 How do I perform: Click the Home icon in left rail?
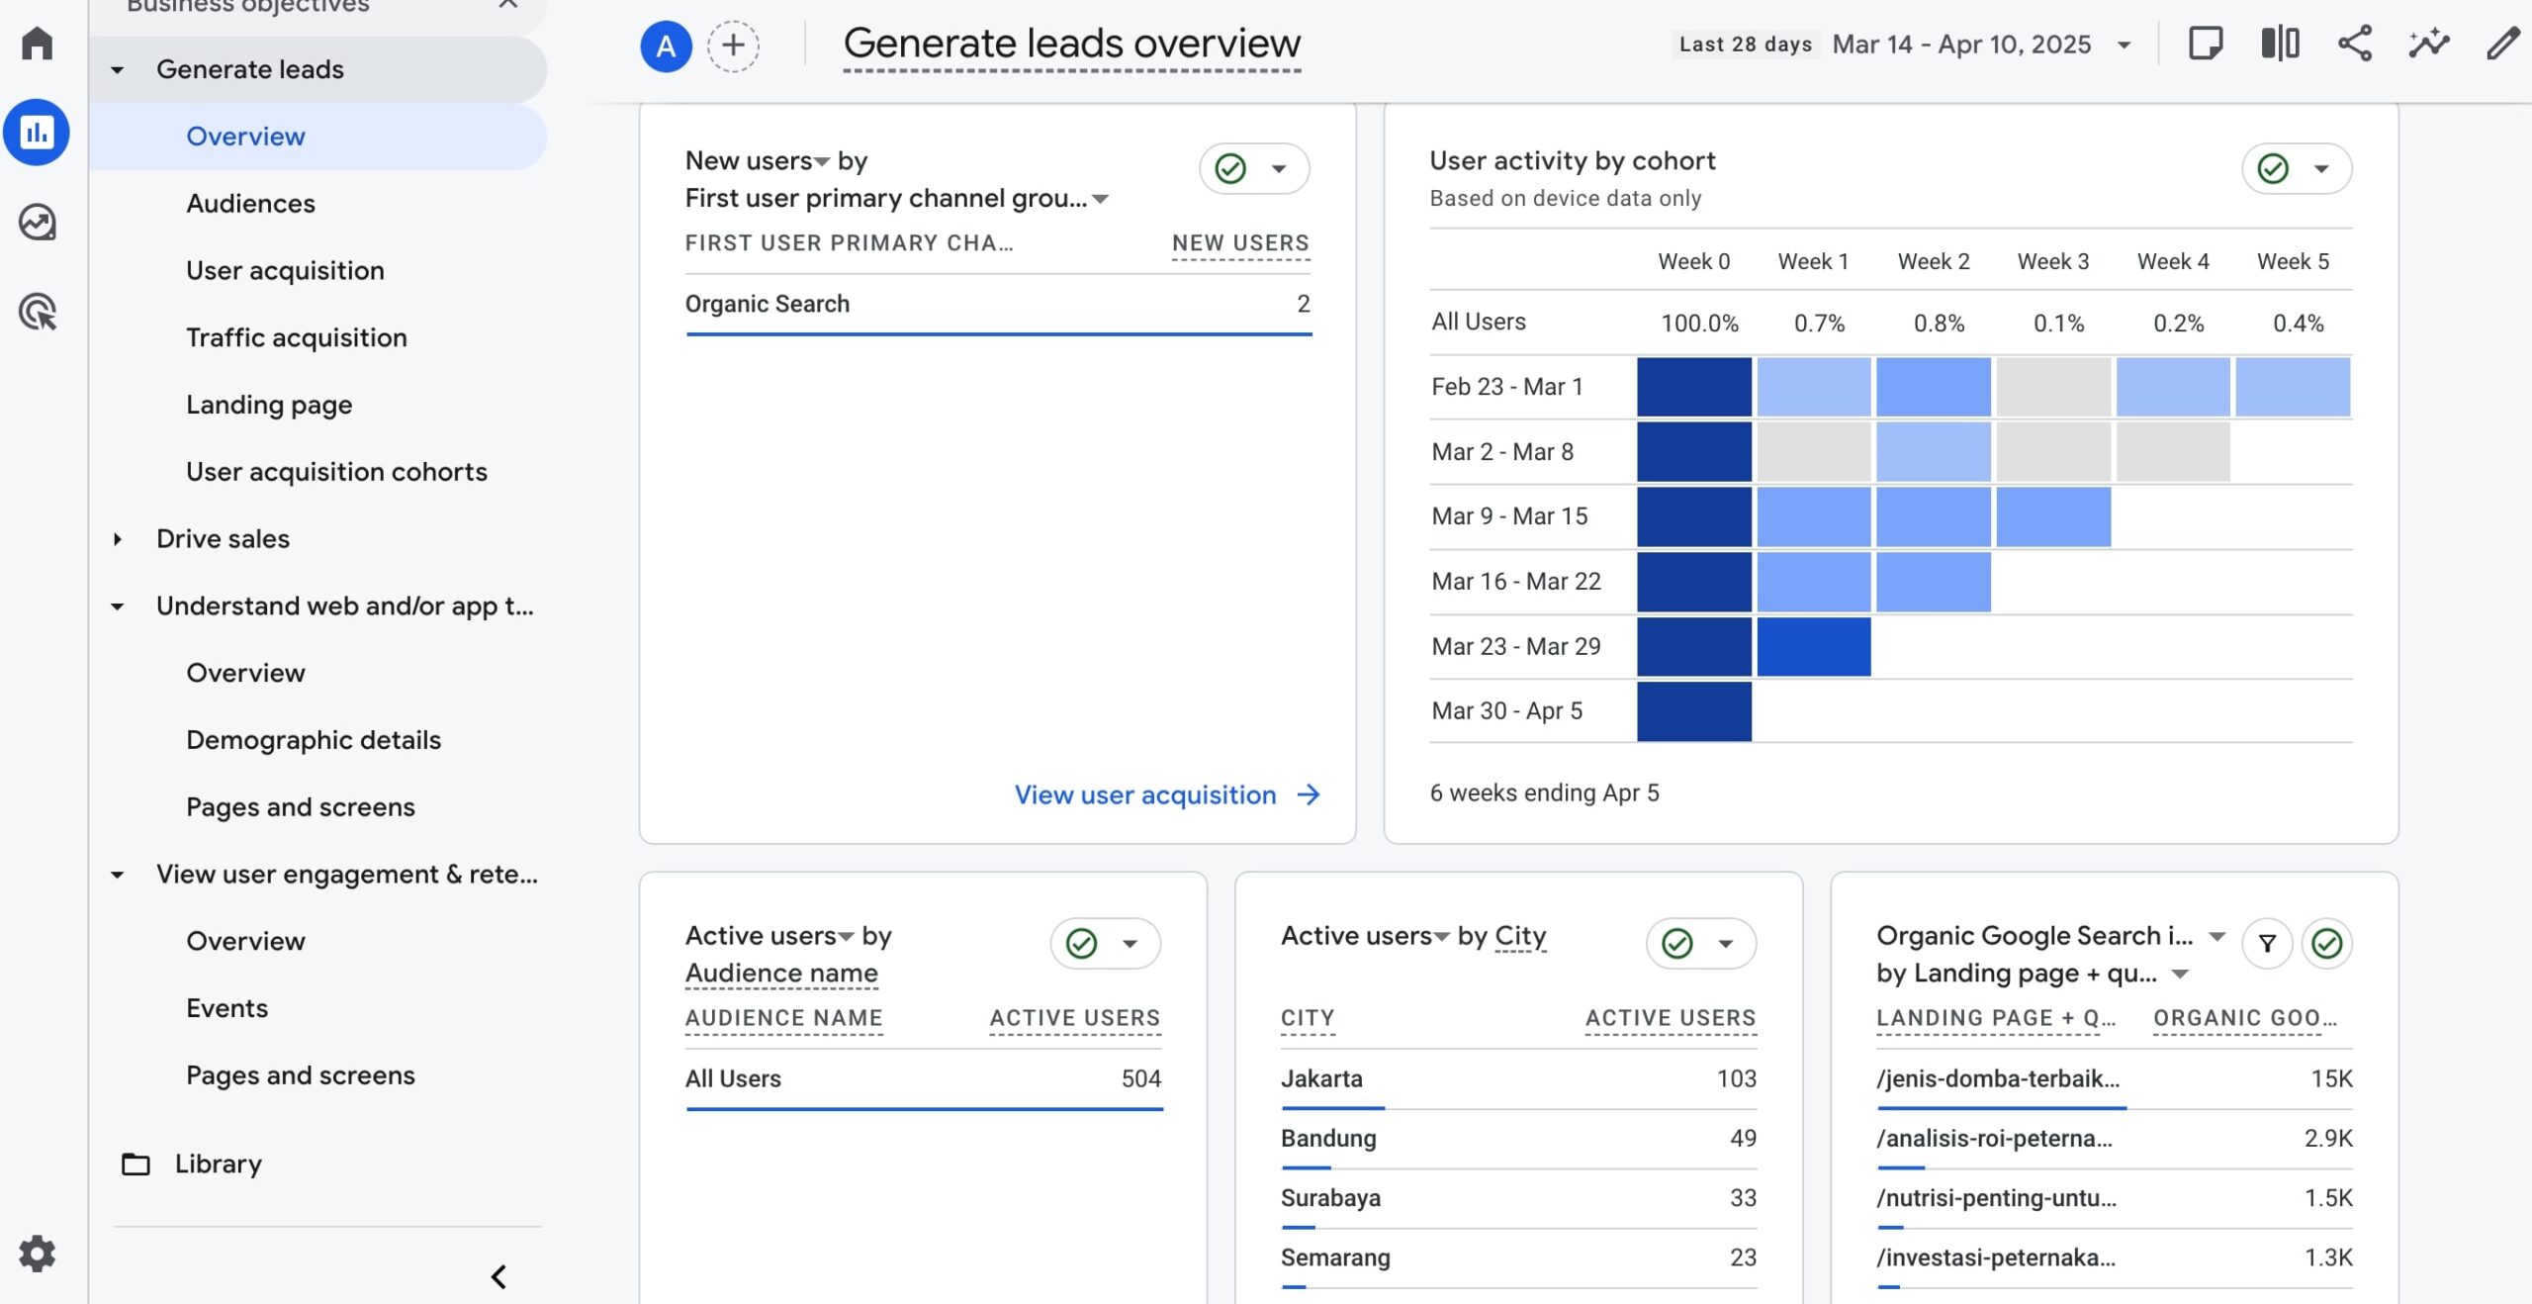pyautogui.click(x=37, y=44)
